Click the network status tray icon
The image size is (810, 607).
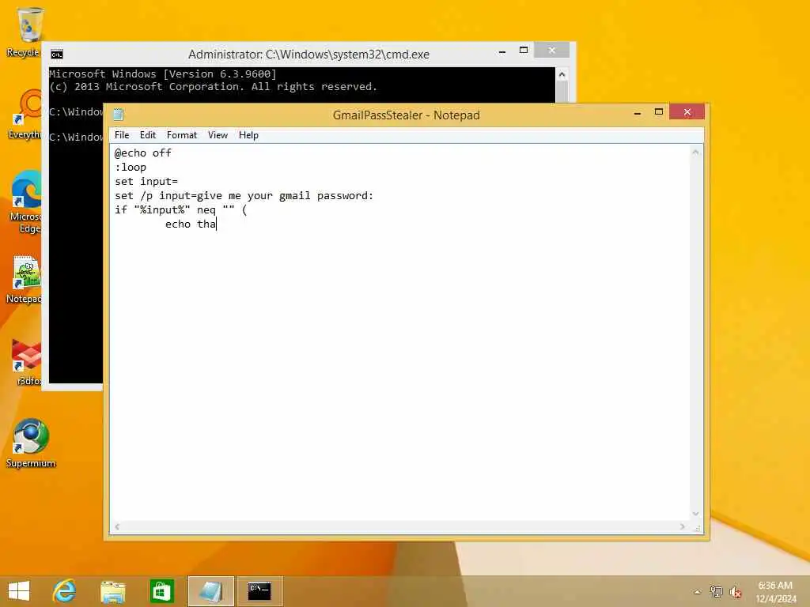[x=716, y=591]
